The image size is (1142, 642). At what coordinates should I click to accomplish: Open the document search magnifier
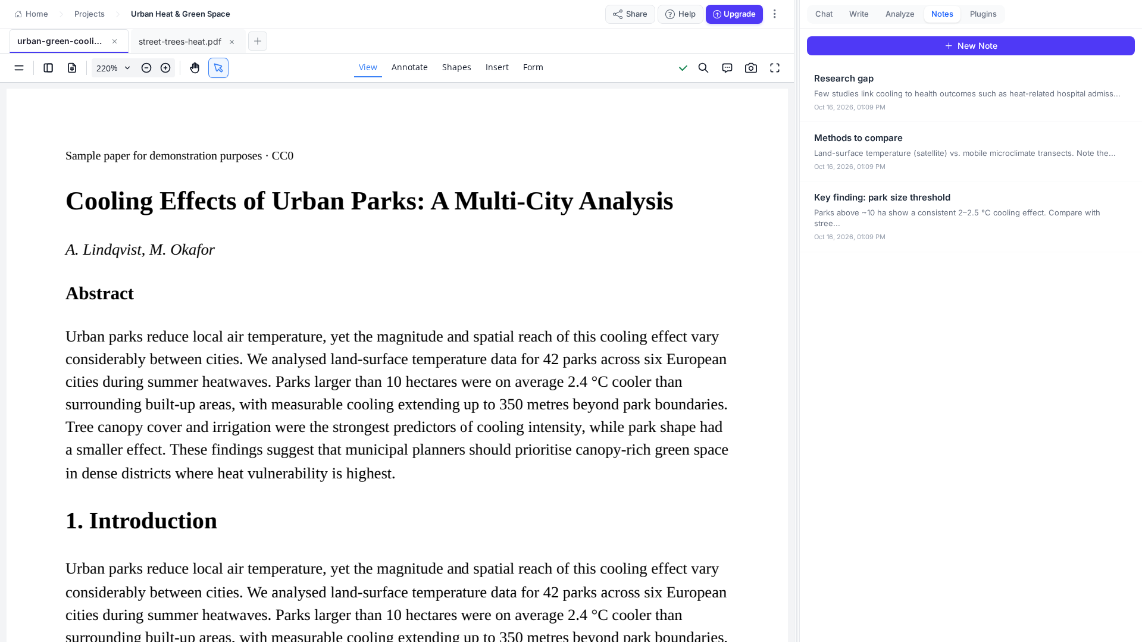click(x=703, y=68)
